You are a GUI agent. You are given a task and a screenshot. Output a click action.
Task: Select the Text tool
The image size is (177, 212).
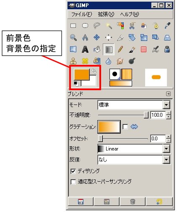(x=85, y=49)
